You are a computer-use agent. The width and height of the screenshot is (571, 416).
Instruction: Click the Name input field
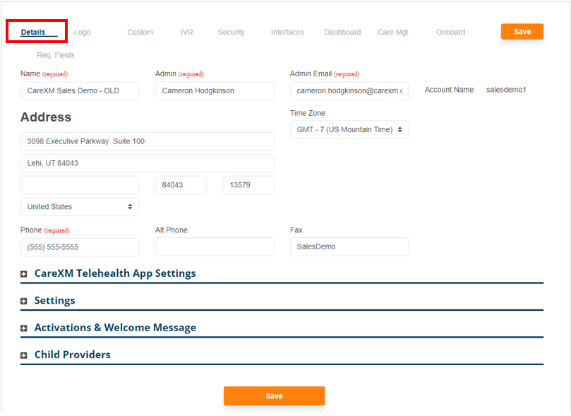point(79,90)
